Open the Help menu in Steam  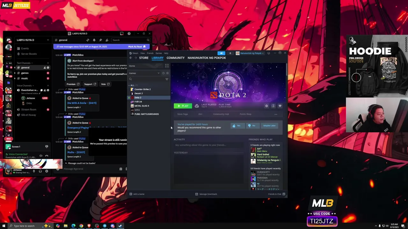(166, 53)
